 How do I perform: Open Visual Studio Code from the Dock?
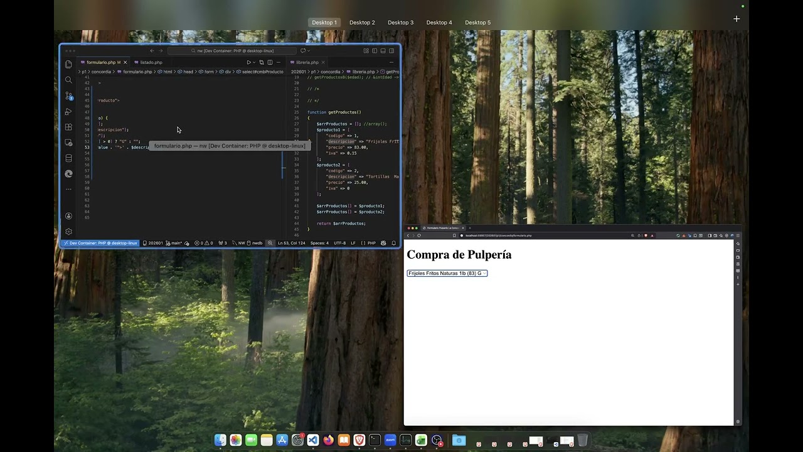pos(313,441)
